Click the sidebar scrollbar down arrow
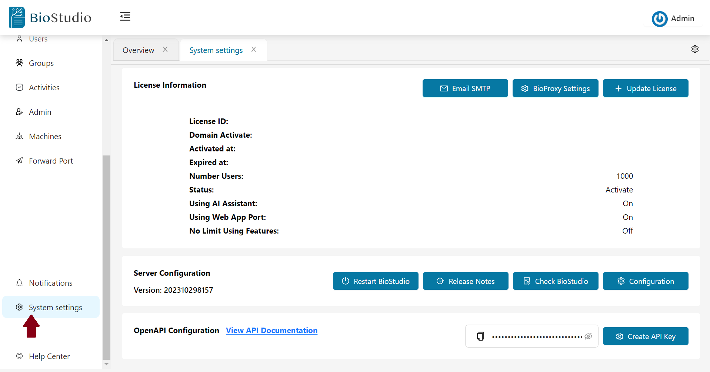710x372 pixels. (106, 364)
